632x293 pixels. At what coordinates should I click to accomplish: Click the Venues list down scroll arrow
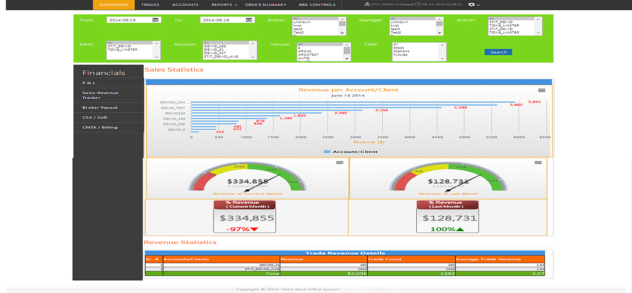point(347,60)
